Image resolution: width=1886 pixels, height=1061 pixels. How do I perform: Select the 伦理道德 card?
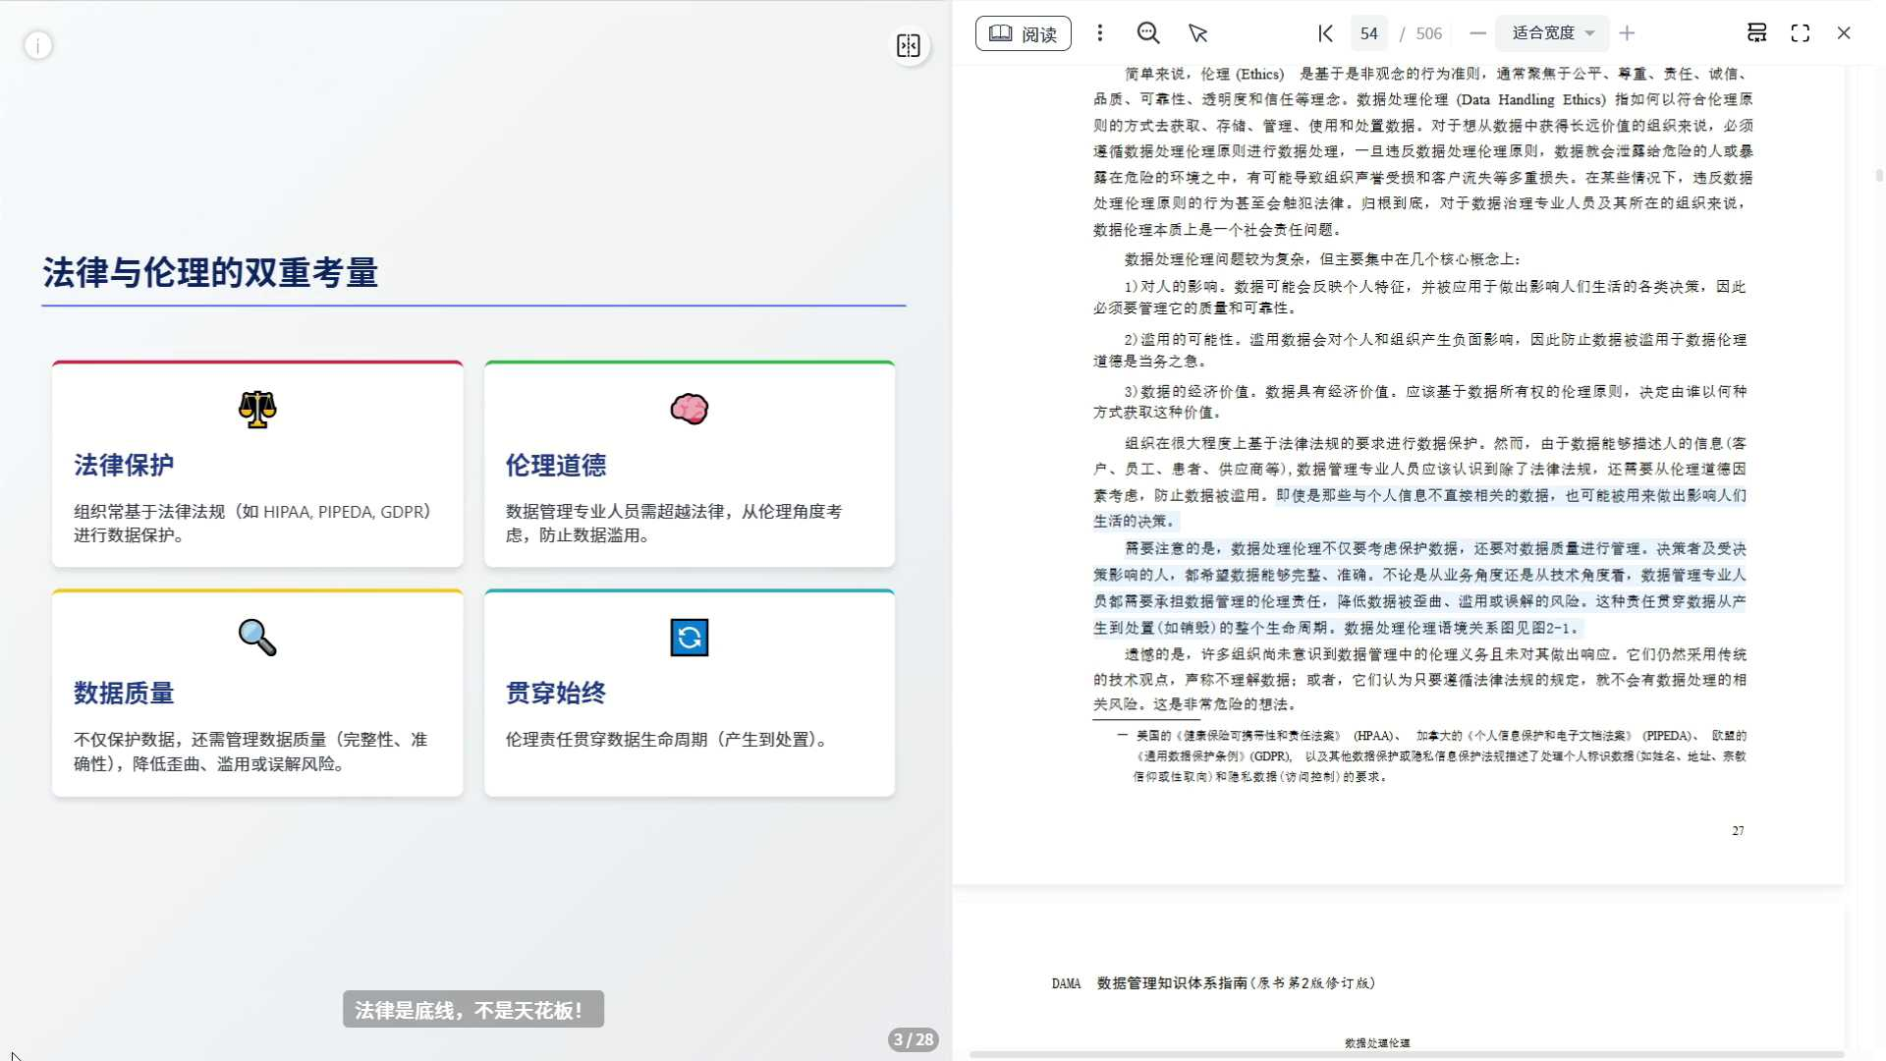[x=689, y=465]
